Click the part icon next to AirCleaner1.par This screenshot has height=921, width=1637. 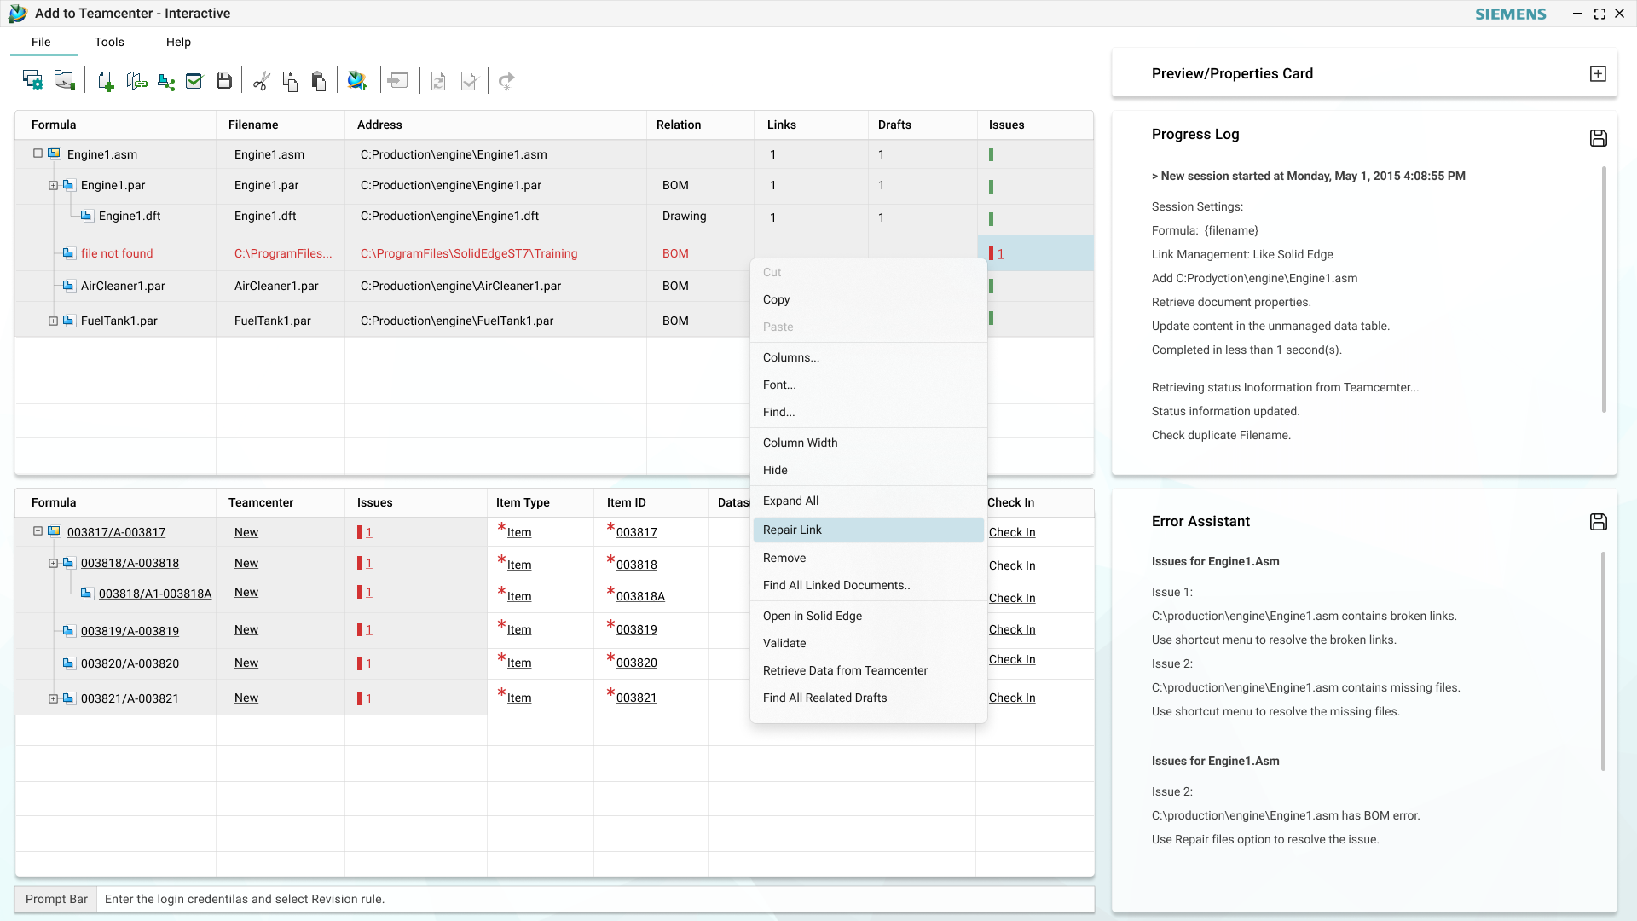tap(68, 286)
